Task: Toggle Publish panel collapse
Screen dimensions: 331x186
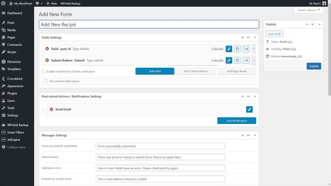Action: [320, 24]
